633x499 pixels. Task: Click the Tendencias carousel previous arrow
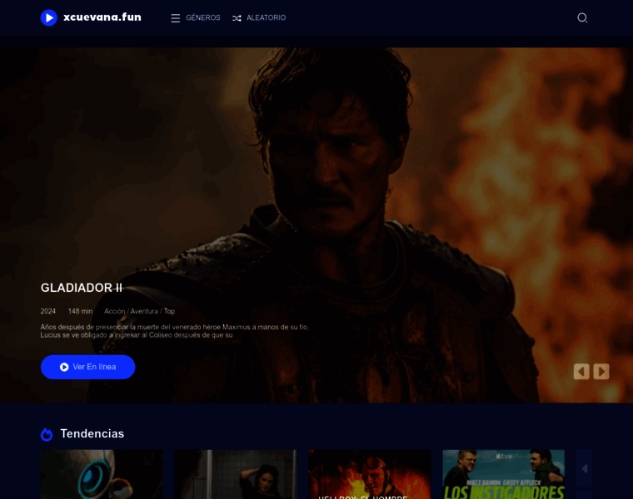point(585,468)
